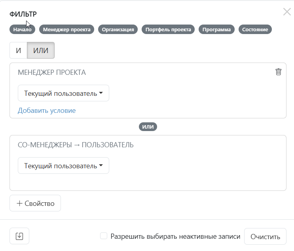Screen dimensions: 294x251
Task: Click the МЕНЕДЖЕР ПРОЕКТА section heading
Action: click(x=52, y=72)
